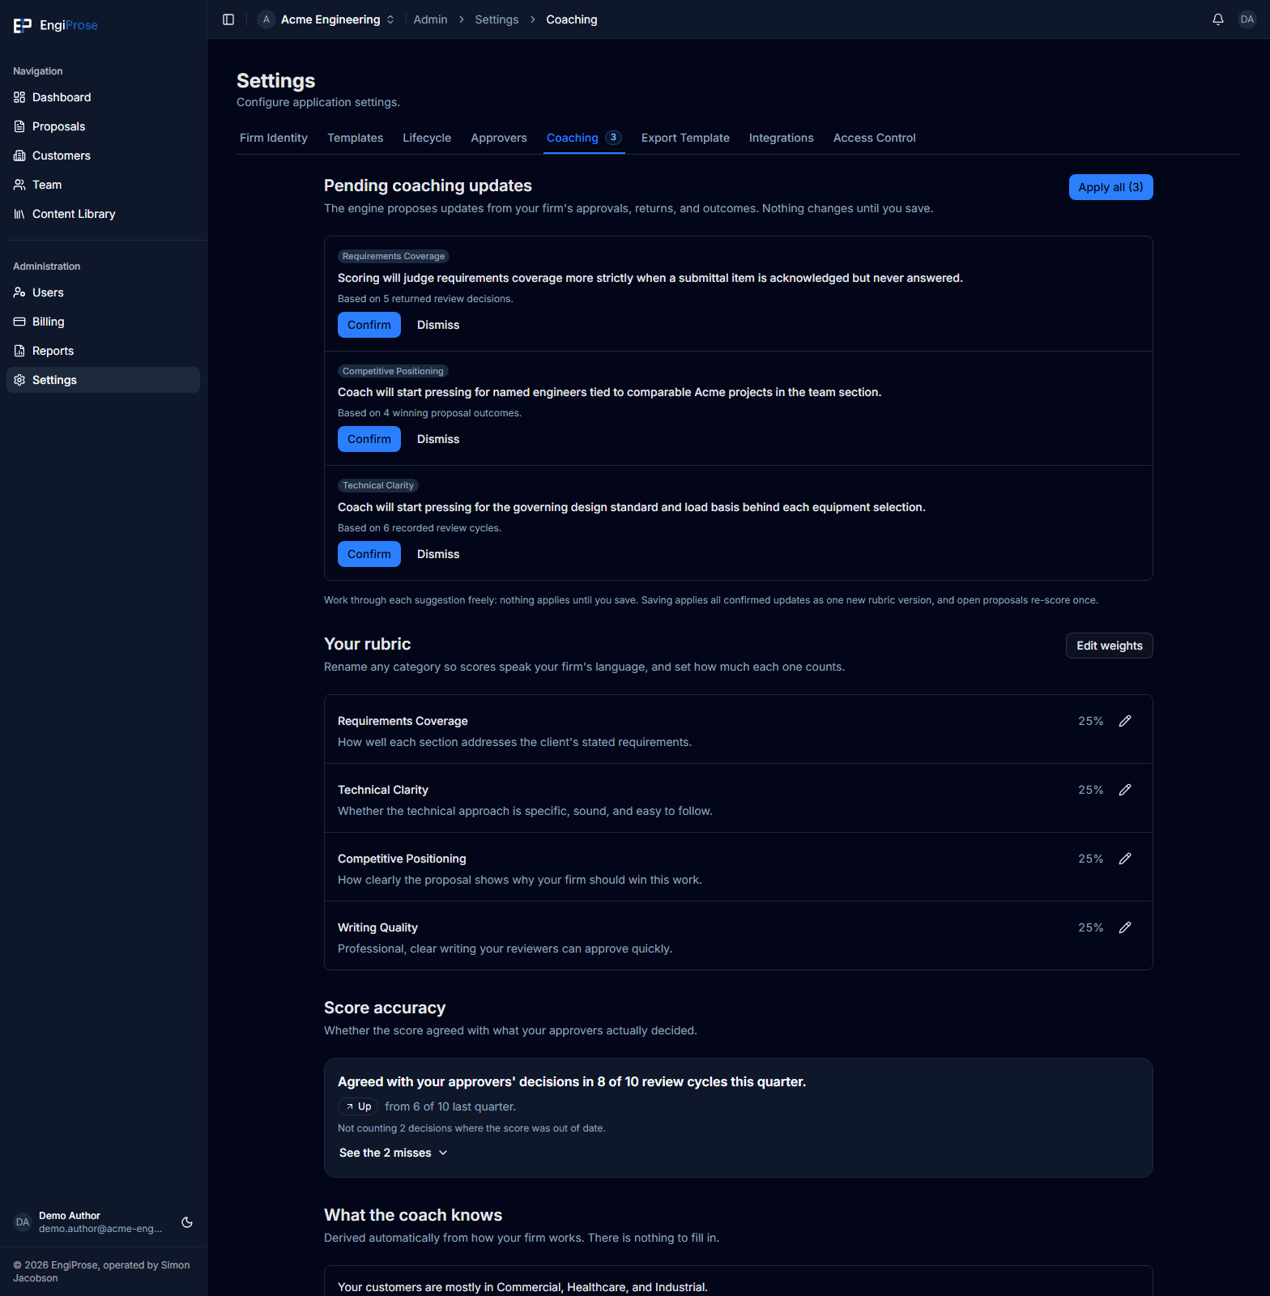Screen dimensions: 1270x1296
Task: Click the Edit weights button
Action: [1110, 646]
